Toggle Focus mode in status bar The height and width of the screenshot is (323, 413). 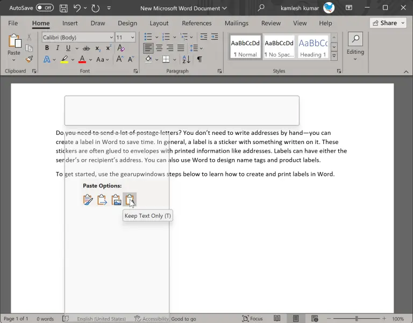tap(252, 319)
